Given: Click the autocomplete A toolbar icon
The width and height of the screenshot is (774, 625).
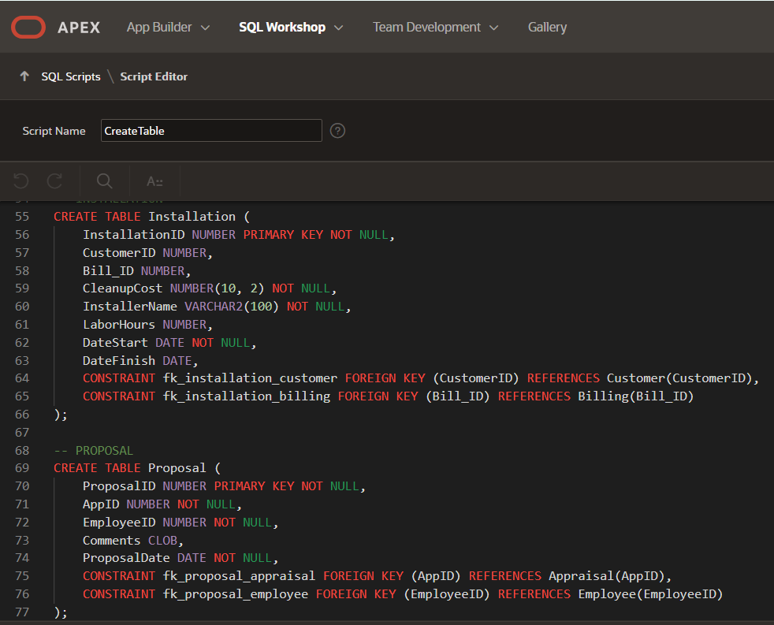Looking at the screenshot, I should coord(154,181).
